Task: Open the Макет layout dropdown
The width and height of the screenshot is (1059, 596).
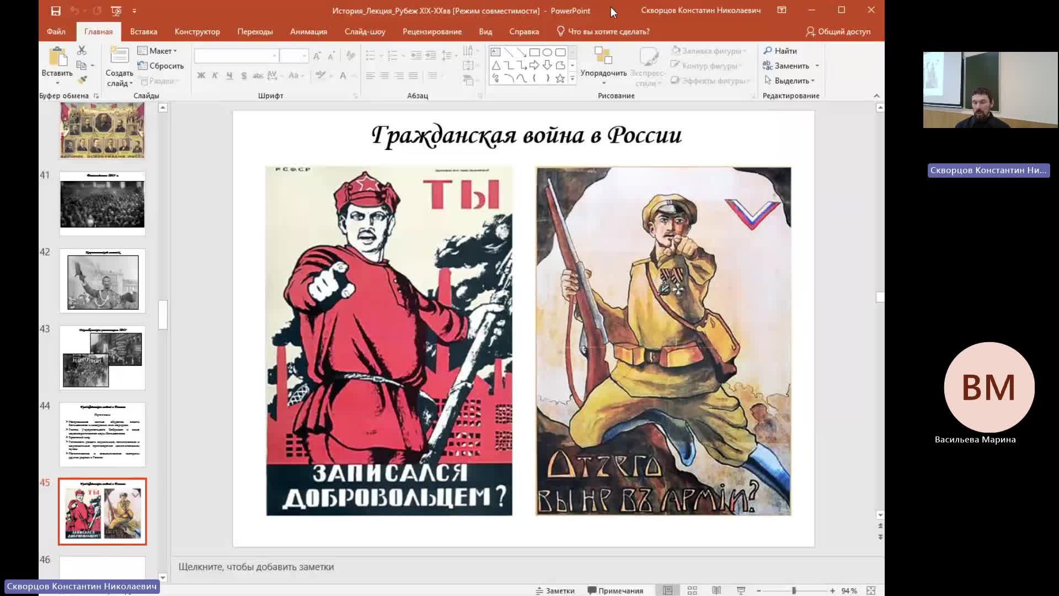Action: point(158,51)
